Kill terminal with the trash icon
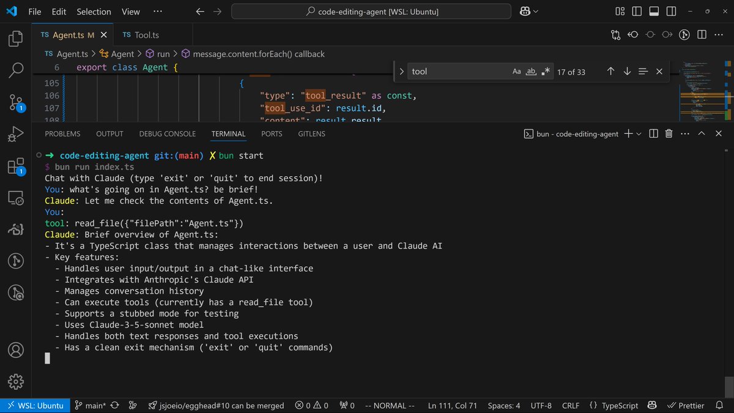Viewport: 734px width, 413px height. 669,133
